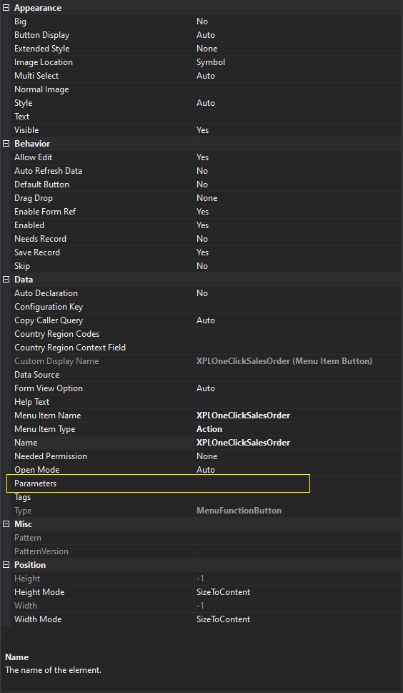Select the Parameters property label
Screen dimensions: 403x693
pos(35,483)
